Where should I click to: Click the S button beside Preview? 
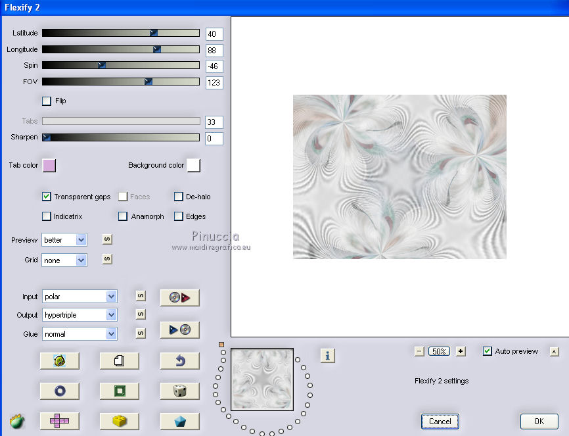(107, 239)
